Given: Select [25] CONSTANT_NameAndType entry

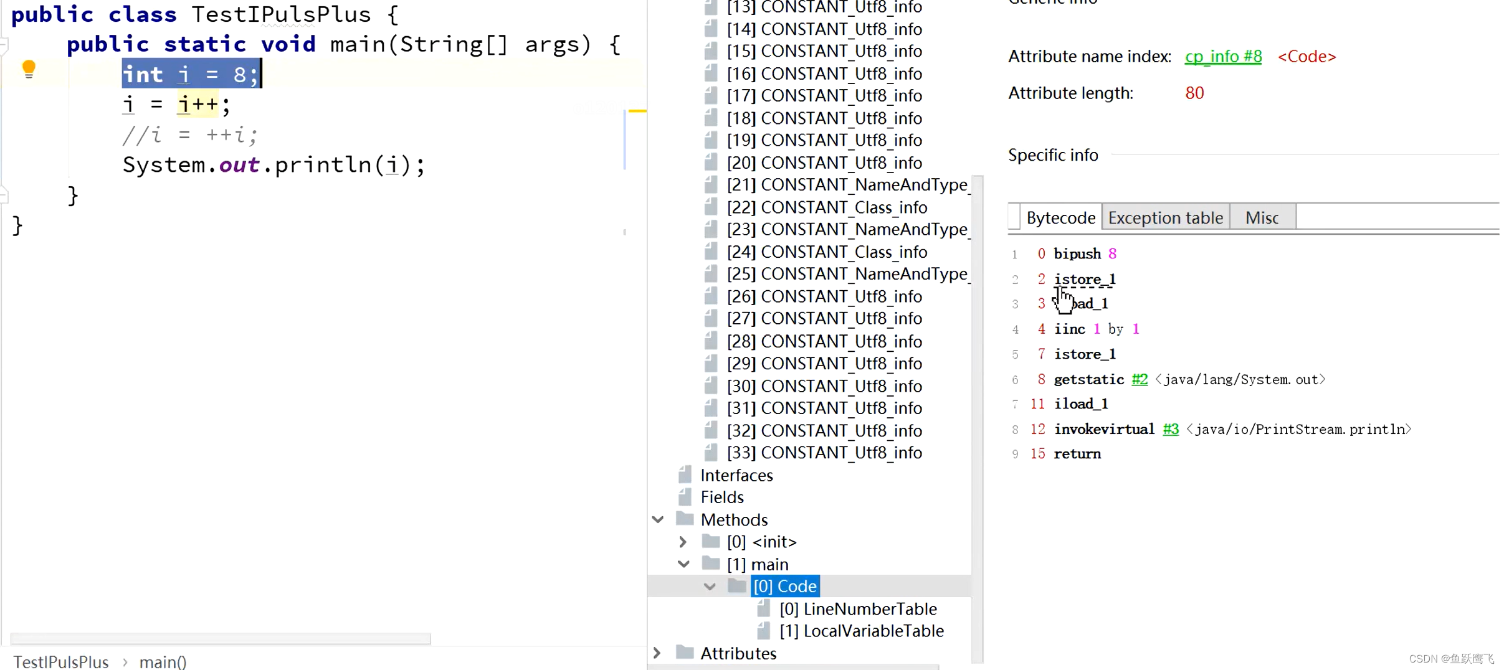Looking at the screenshot, I should click(x=848, y=274).
